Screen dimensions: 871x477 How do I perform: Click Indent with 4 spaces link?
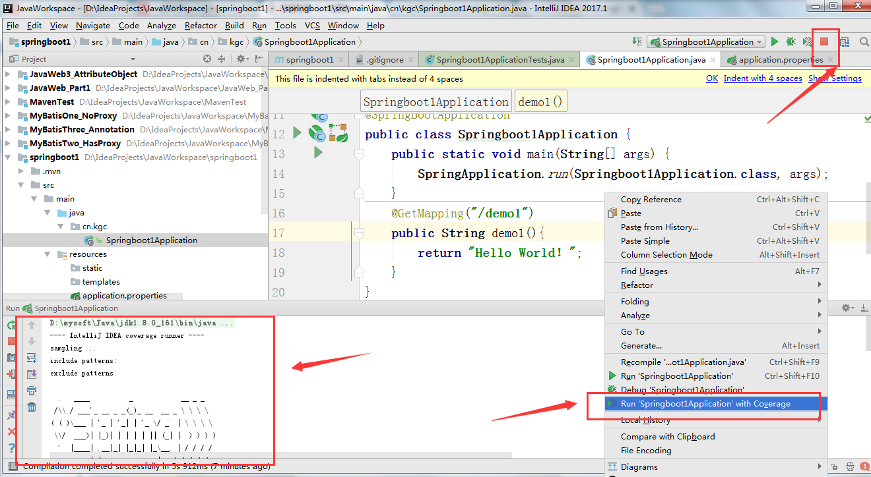[x=763, y=78]
